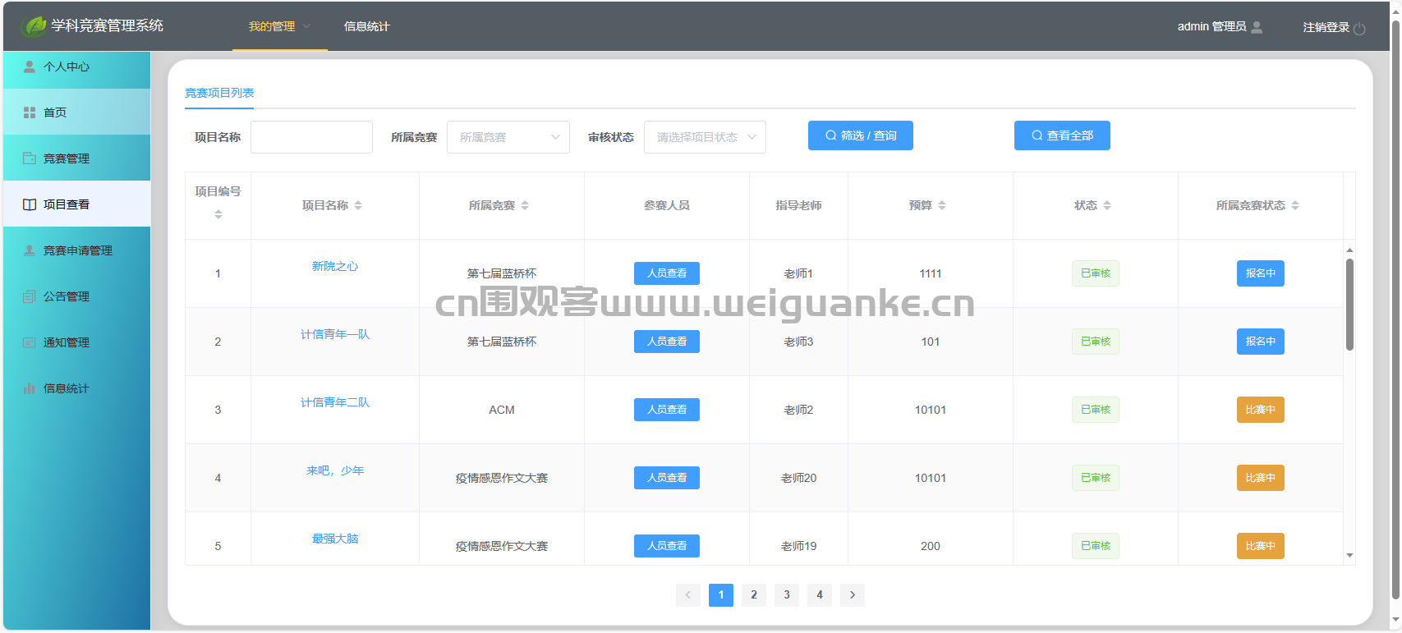Open project link 新院之心
The image size is (1402, 633).
point(335,266)
